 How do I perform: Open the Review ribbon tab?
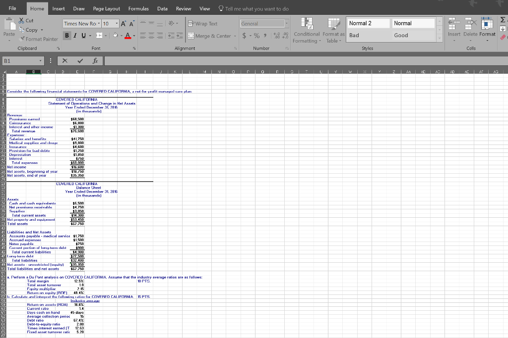tap(184, 8)
